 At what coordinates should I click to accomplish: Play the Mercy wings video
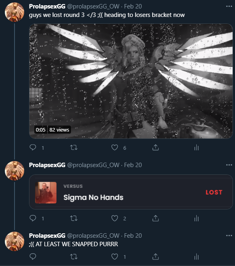(x=131, y=81)
